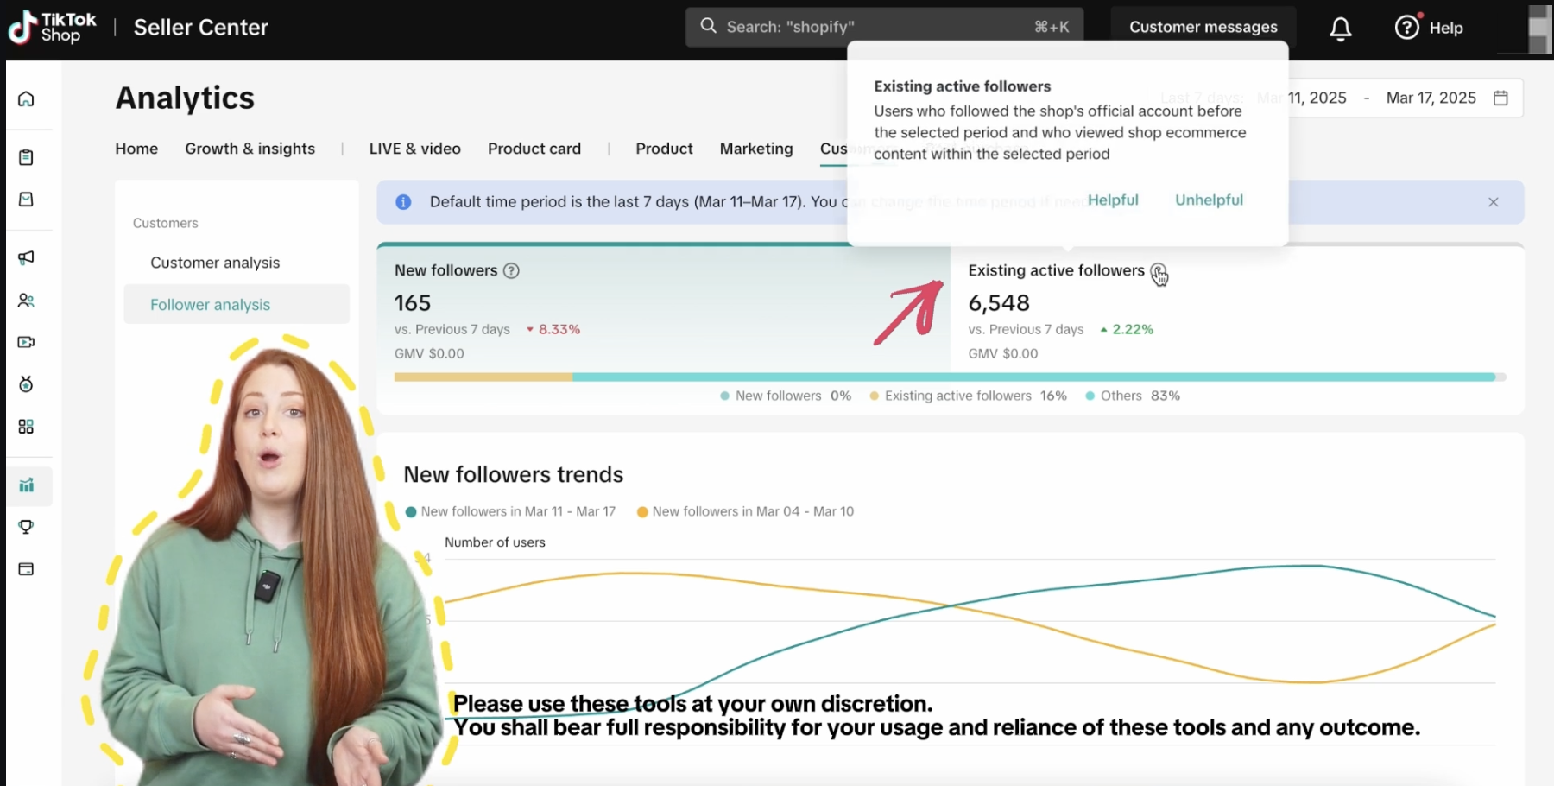
Task: Open the video camera icon in sidebar
Action: pos(26,342)
